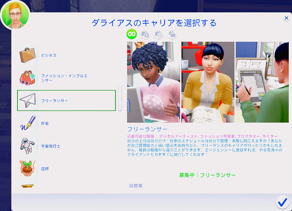Toggle the briefcase with play arrow filter
The height and width of the screenshot is (211, 292).
coord(145,34)
